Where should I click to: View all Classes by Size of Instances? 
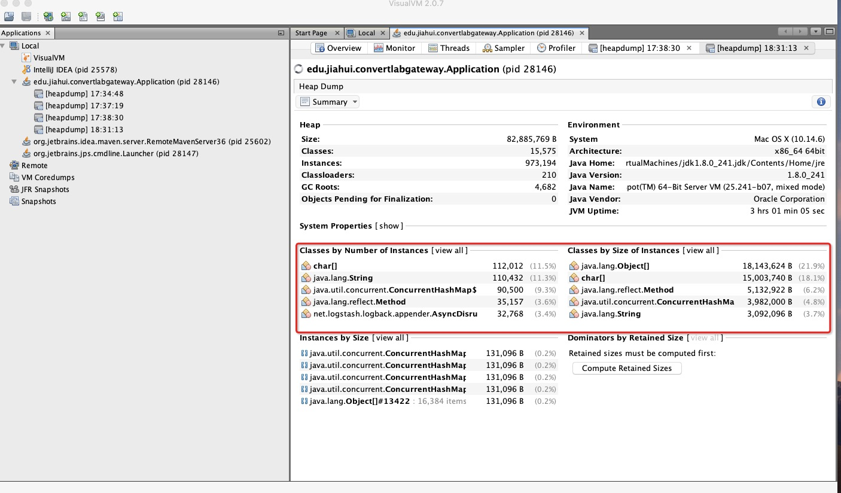tap(700, 250)
